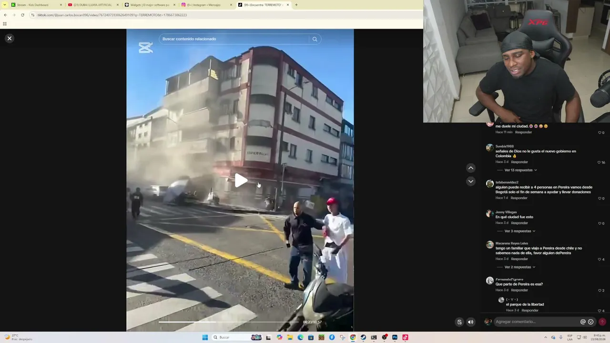Screen dimensions: 610x343
Task: Focus the 'Buscar contenido relacionado' search field
Action: (x=234, y=39)
